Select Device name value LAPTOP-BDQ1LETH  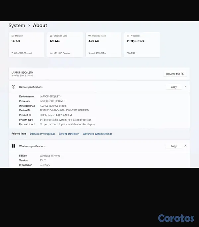pos(51,96)
